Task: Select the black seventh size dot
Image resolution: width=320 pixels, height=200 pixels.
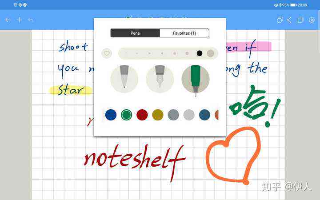Action: pos(200,53)
